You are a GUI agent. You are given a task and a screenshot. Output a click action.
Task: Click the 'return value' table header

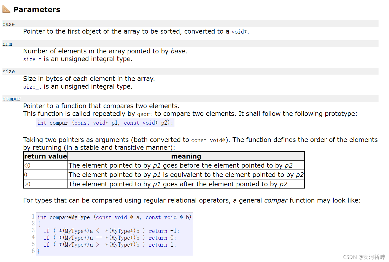[x=45, y=156]
